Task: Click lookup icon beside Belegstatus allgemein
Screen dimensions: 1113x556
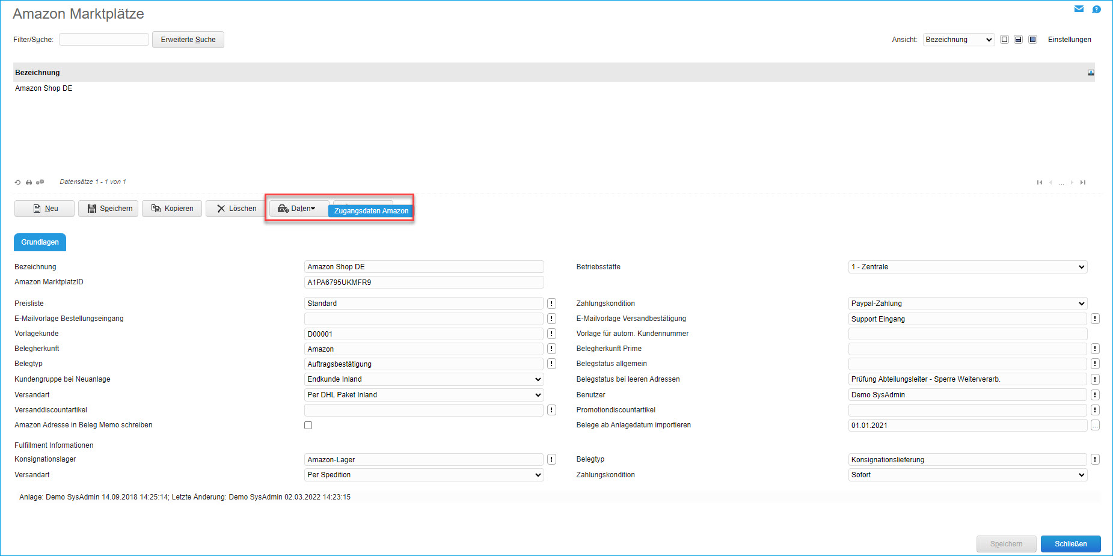Action: (1095, 364)
